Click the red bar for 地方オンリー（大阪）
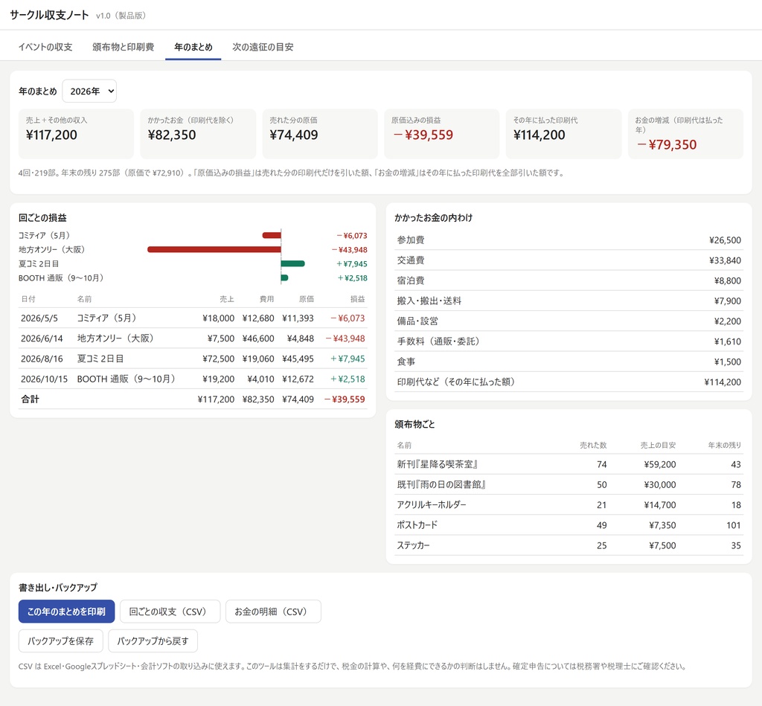Viewport: 762px width, 706px height. [214, 250]
